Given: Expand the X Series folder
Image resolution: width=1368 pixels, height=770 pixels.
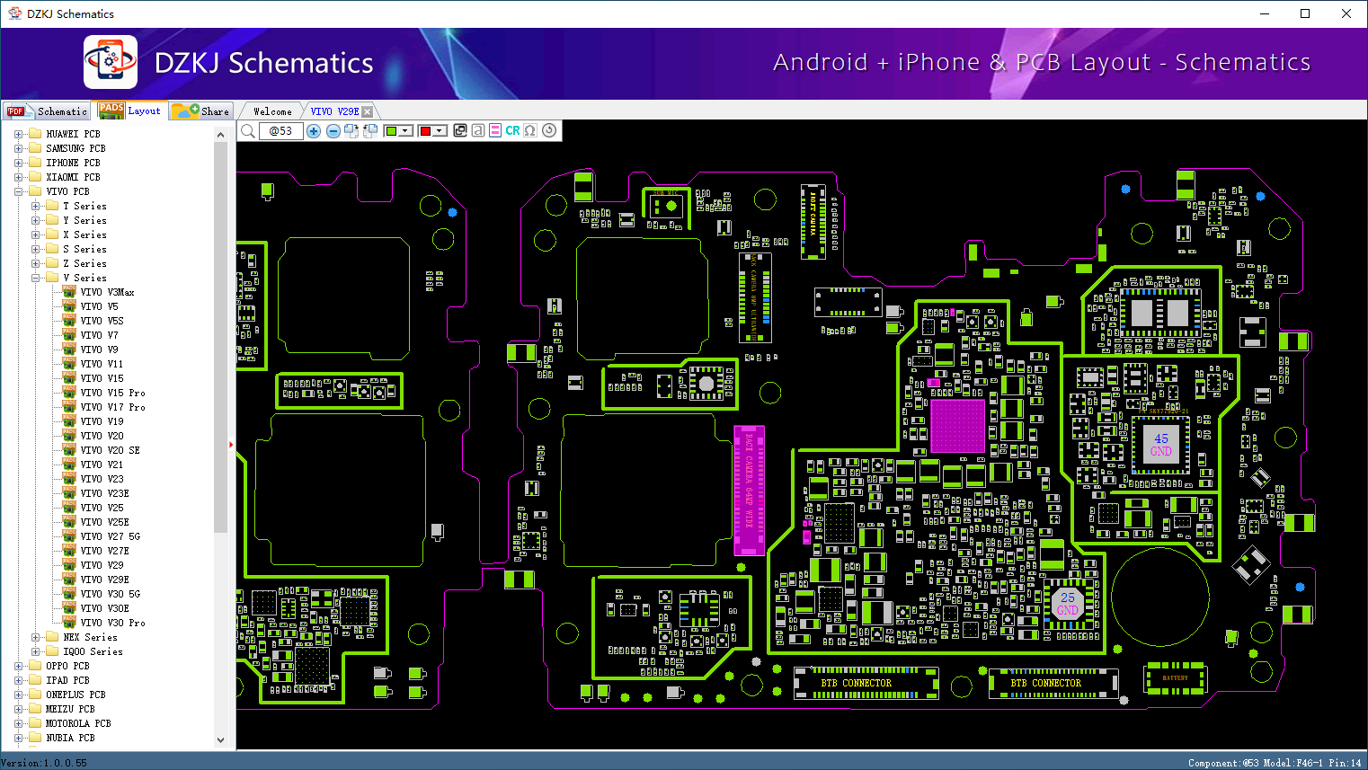Looking at the screenshot, I should 35,235.
